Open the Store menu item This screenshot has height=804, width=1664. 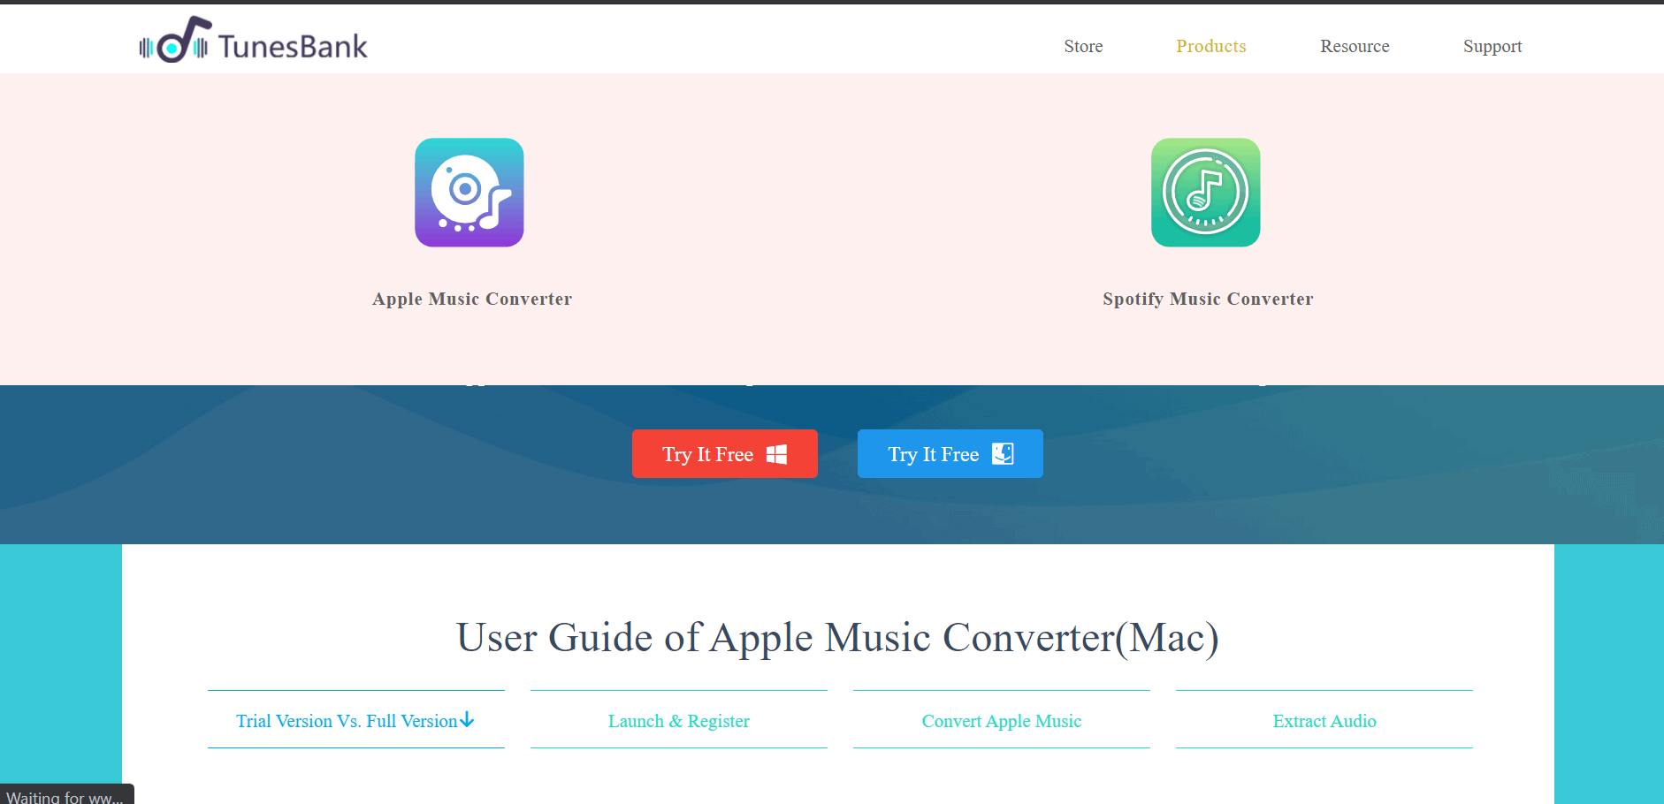click(x=1083, y=46)
